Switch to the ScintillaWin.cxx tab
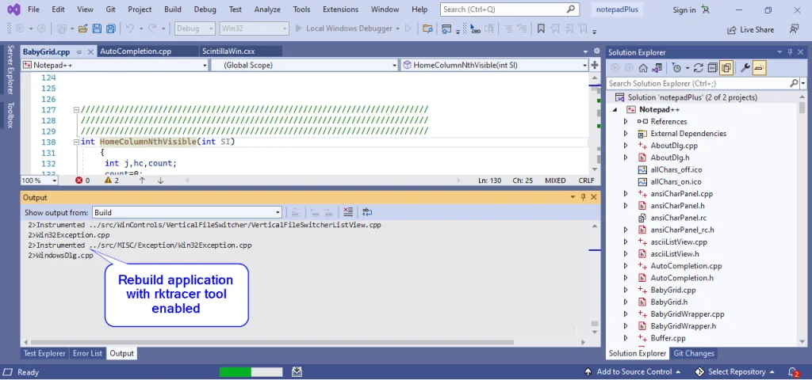 pyautogui.click(x=228, y=51)
